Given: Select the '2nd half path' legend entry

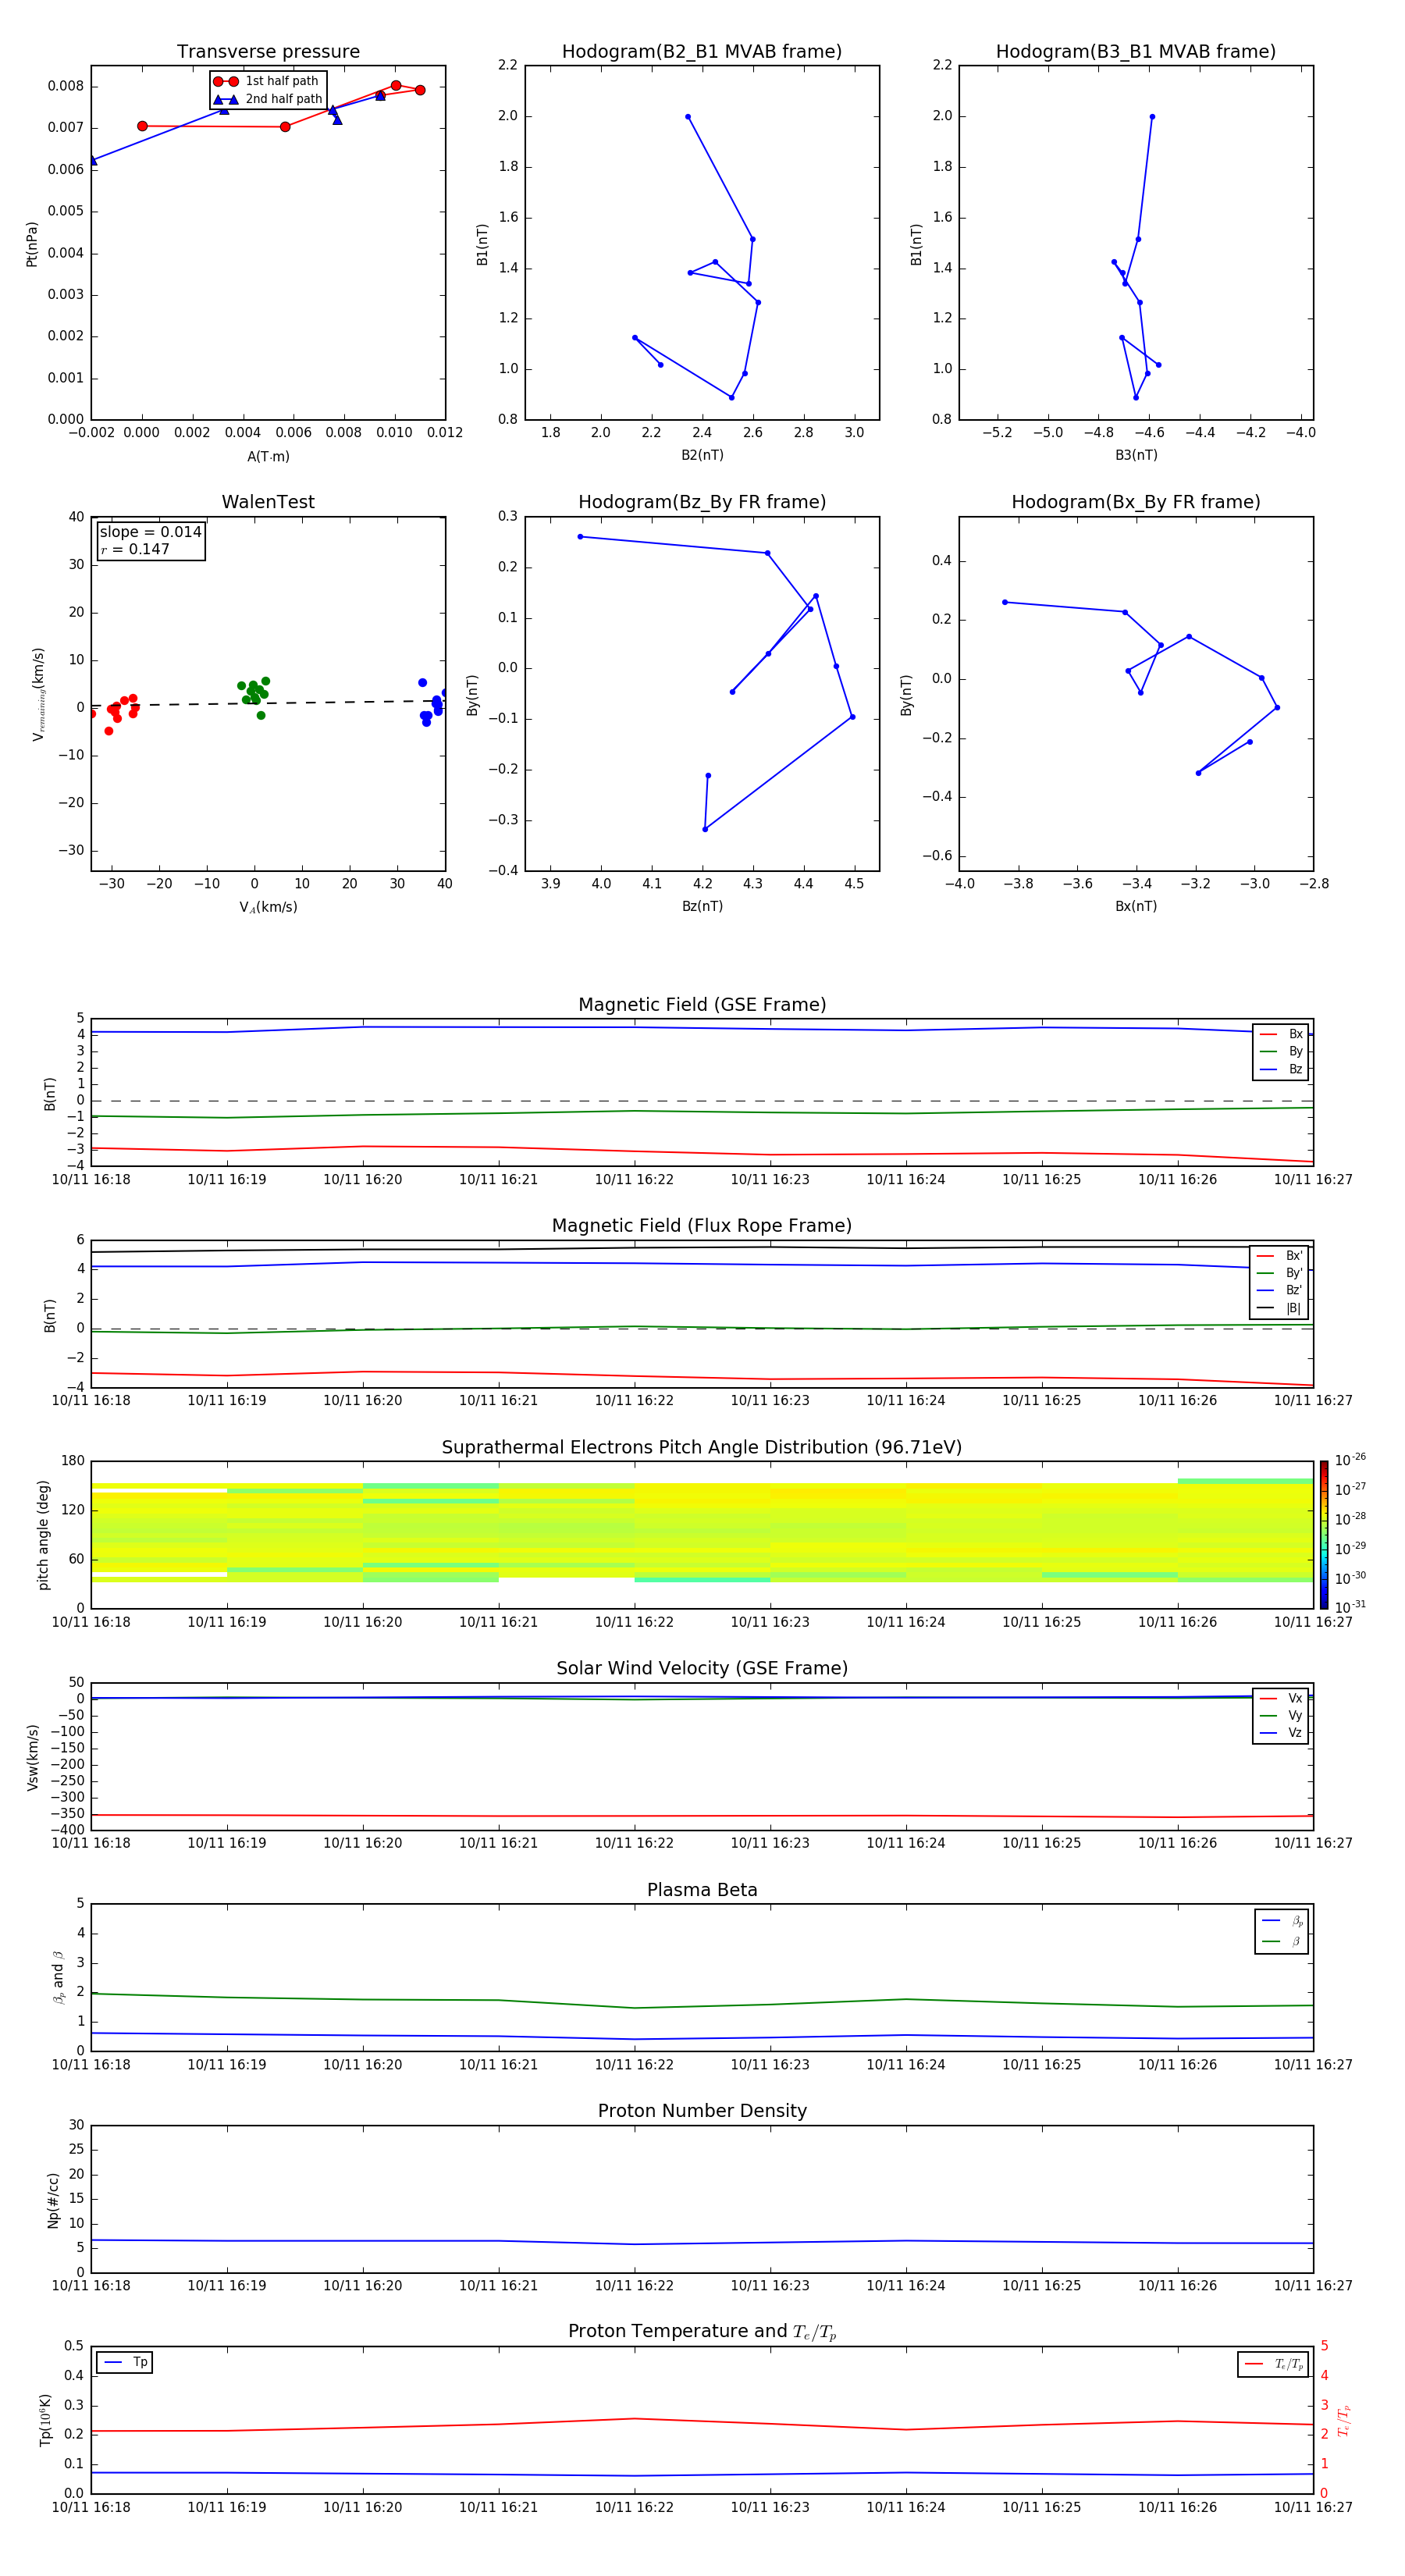Looking at the screenshot, I should tap(268, 99).
